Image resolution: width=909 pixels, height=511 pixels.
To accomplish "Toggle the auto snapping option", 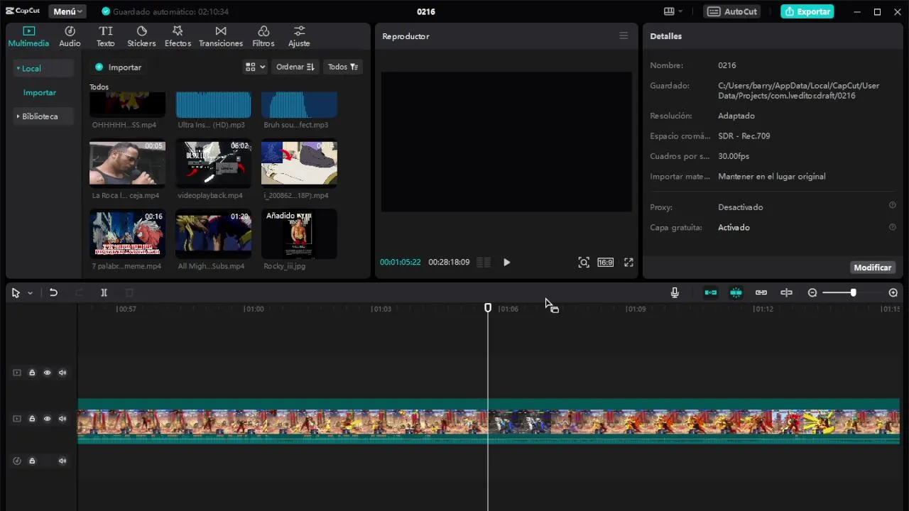I will click(x=736, y=292).
